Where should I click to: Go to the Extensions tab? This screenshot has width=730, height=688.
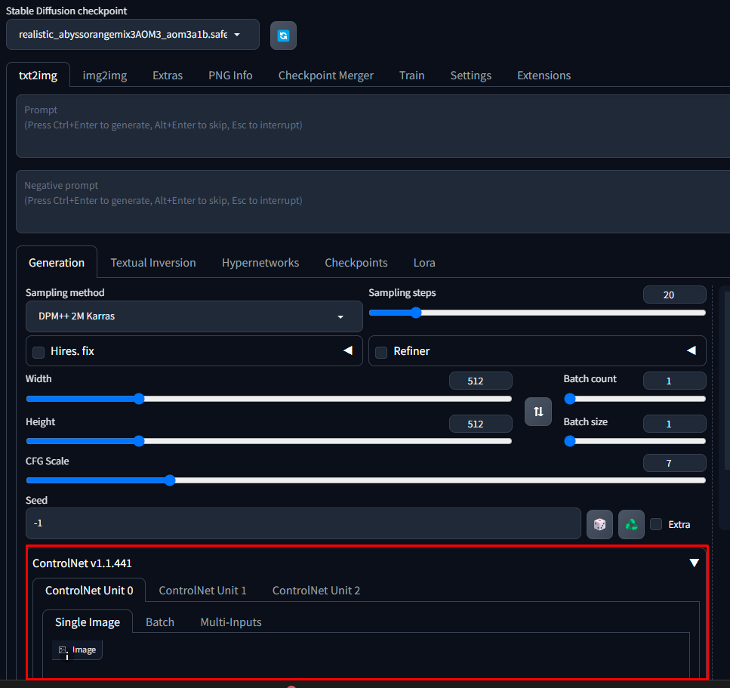point(544,76)
